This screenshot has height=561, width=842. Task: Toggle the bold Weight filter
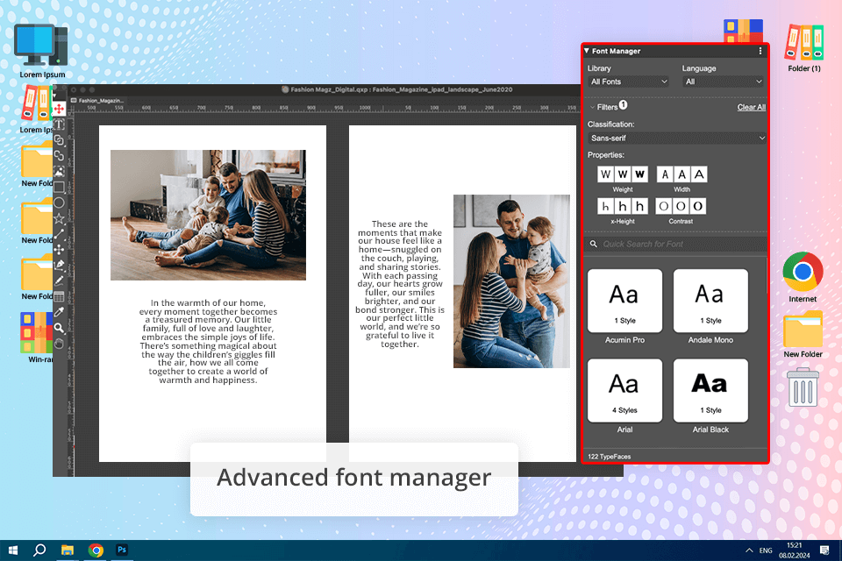639,174
